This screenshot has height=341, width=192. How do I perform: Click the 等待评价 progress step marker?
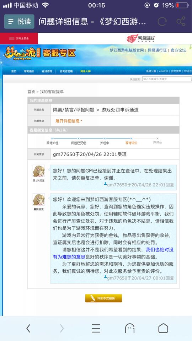[x=131, y=138]
